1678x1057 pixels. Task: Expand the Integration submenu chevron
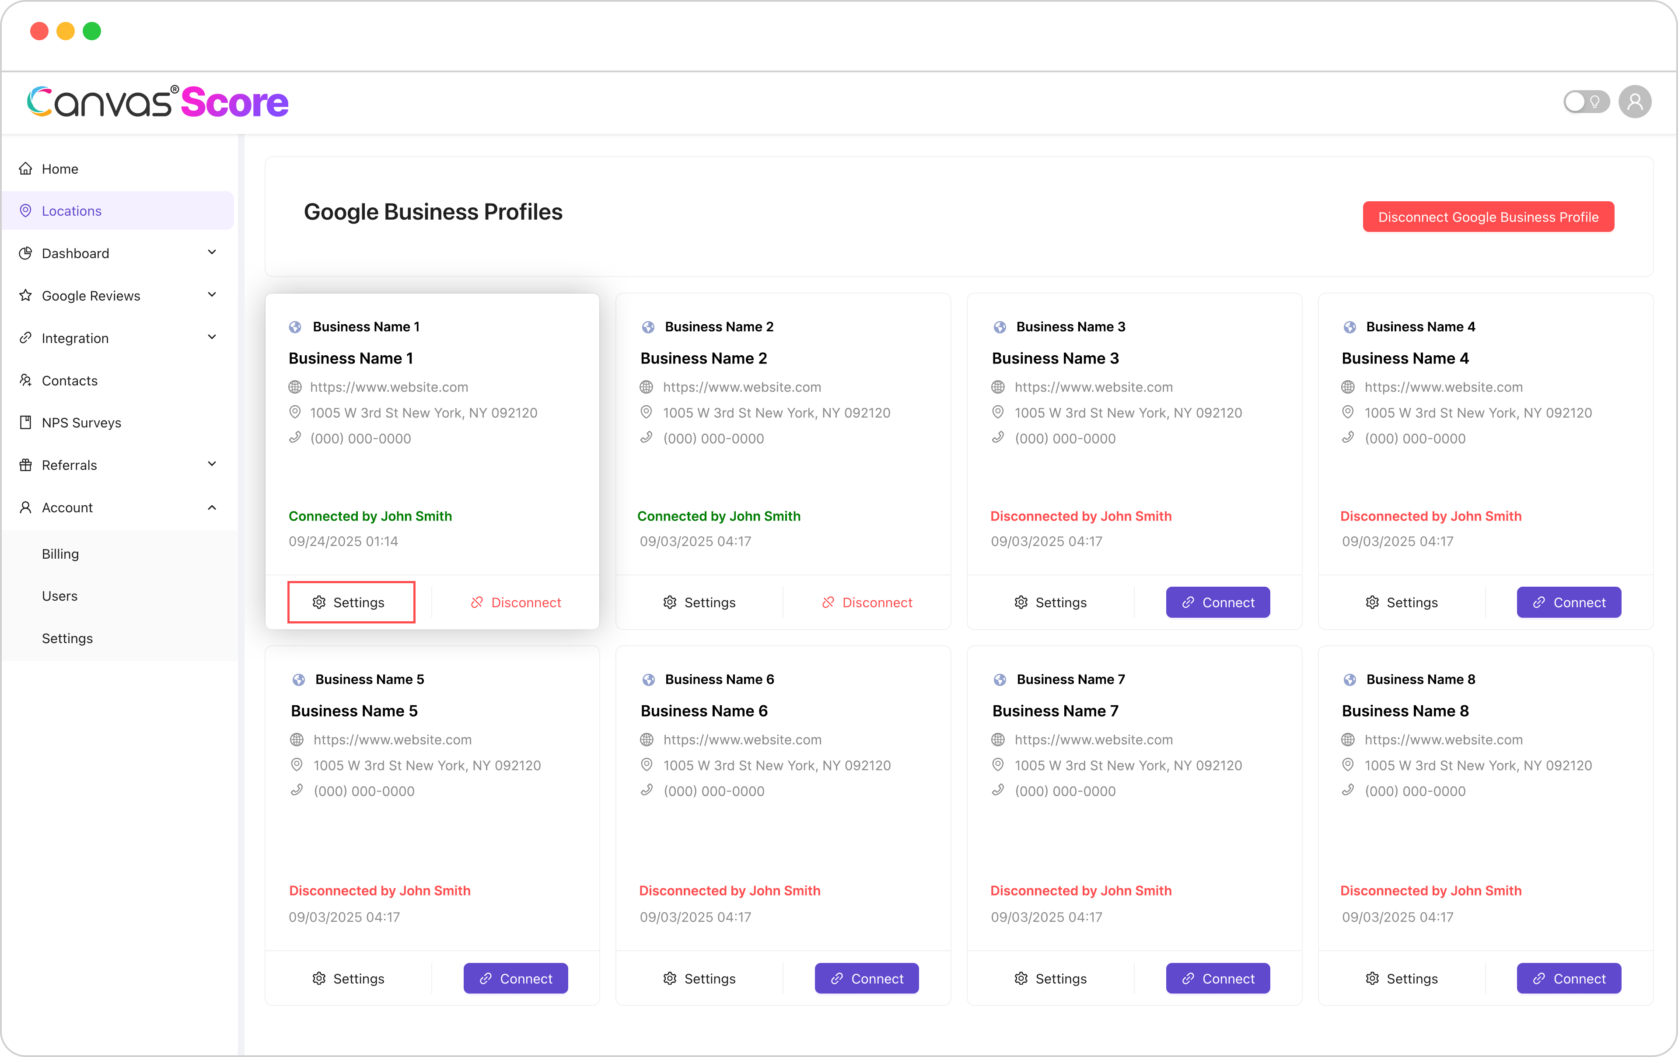click(x=212, y=337)
